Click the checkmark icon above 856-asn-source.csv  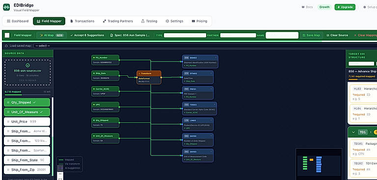tap(27, 65)
